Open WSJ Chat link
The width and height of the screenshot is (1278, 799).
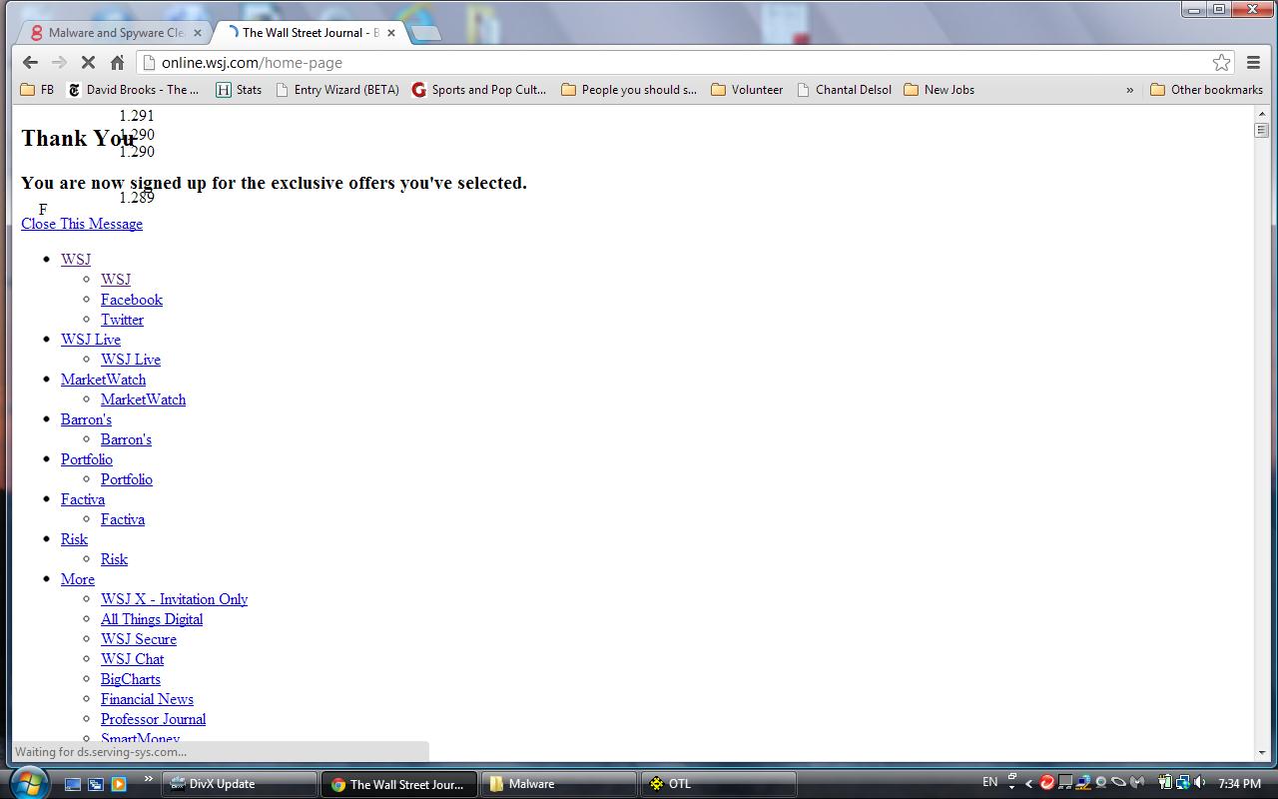(132, 659)
